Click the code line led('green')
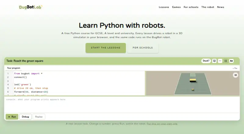244x134 pixels. pos(23,85)
